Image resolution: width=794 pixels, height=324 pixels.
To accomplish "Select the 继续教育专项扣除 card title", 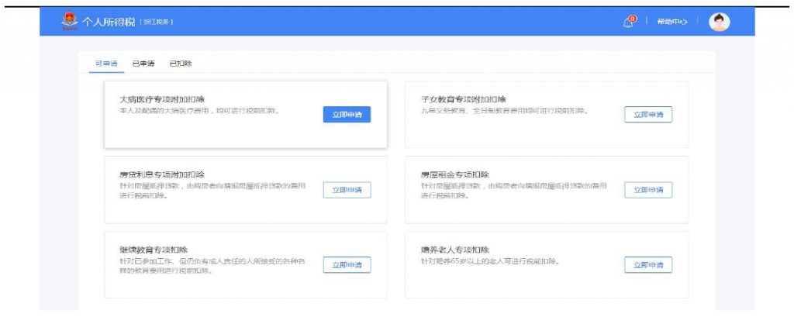I will coord(154,250).
